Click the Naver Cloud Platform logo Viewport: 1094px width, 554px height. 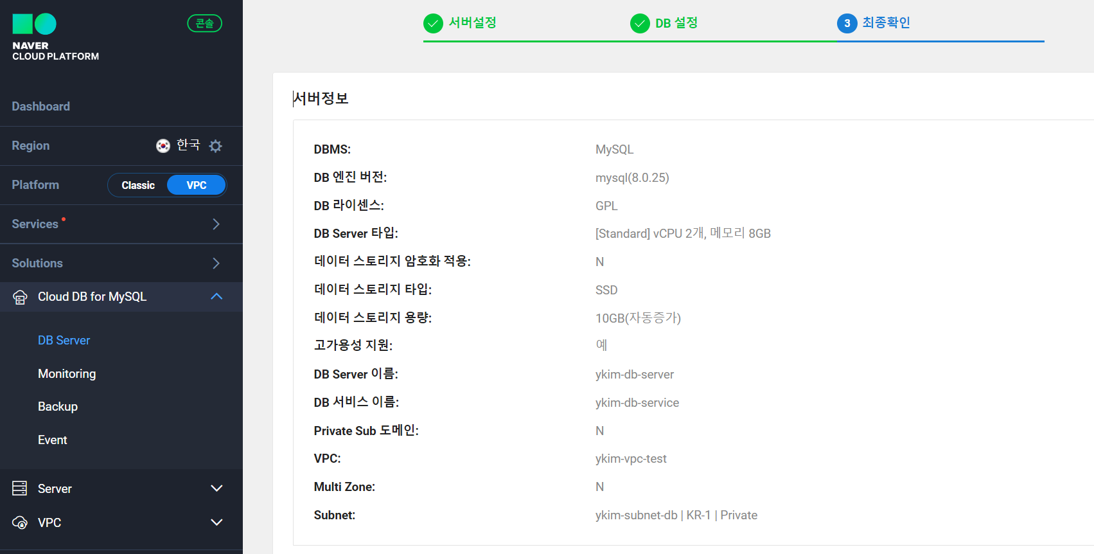[55, 37]
